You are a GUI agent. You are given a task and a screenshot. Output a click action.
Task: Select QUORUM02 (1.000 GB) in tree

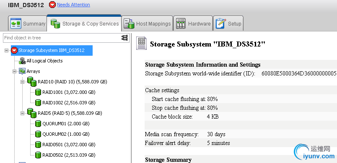point(66,134)
